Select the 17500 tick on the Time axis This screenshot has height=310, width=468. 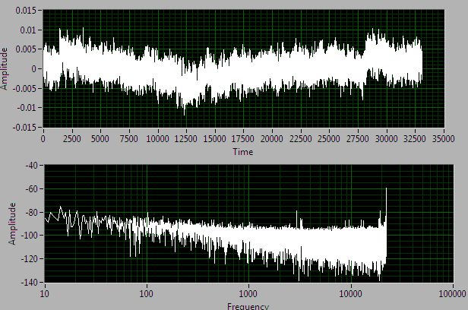[x=243, y=138]
